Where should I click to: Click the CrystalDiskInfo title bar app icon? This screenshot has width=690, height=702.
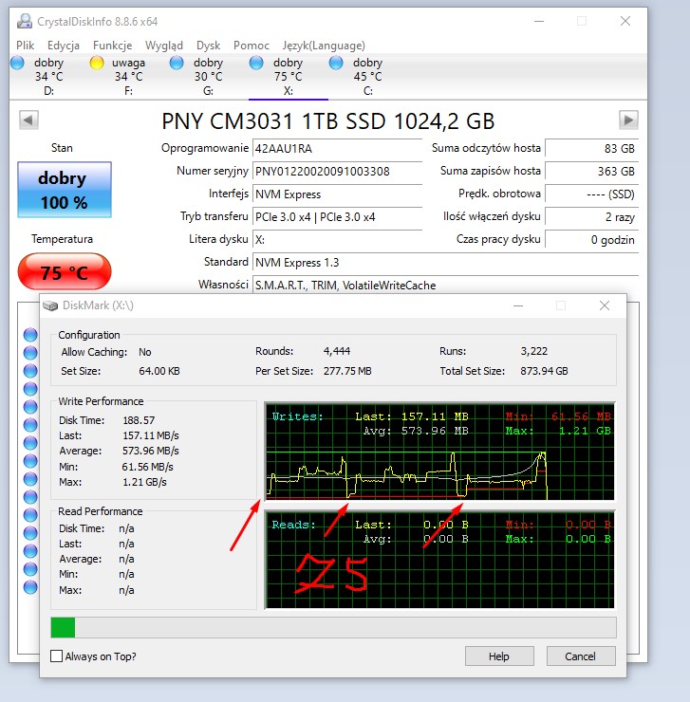tap(25, 22)
